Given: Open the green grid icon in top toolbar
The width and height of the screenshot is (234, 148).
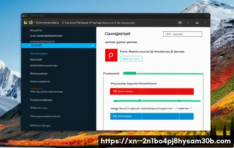Looking at the screenshot, I should tap(180, 23).
